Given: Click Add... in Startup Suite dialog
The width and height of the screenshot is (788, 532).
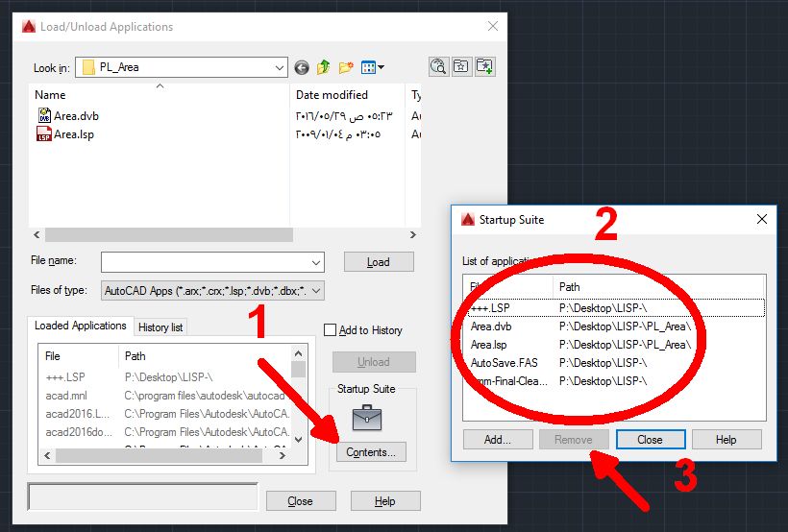Looking at the screenshot, I should (498, 440).
